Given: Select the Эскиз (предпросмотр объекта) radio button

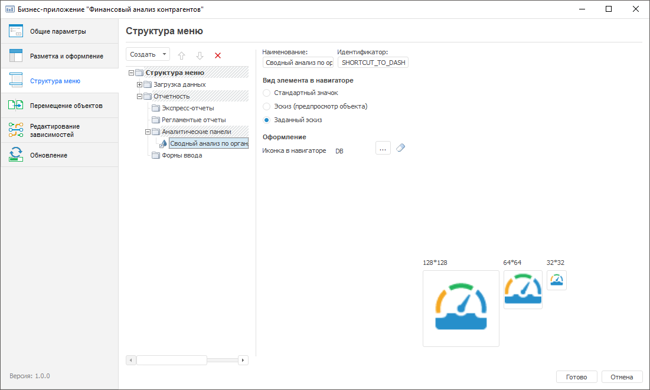Looking at the screenshot, I should click(266, 107).
